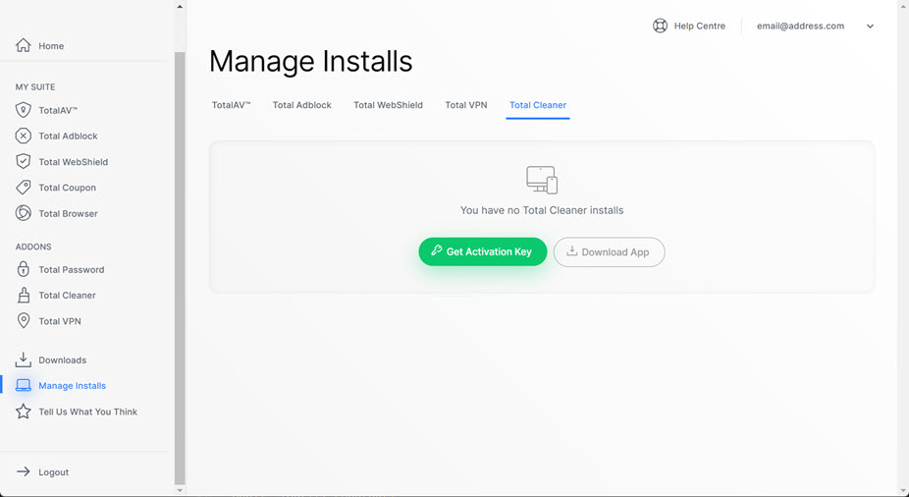Select the Total Cleaner tab

[538, 105]
